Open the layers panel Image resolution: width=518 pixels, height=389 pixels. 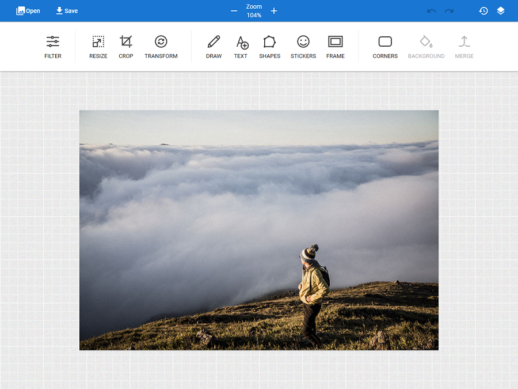501,10
